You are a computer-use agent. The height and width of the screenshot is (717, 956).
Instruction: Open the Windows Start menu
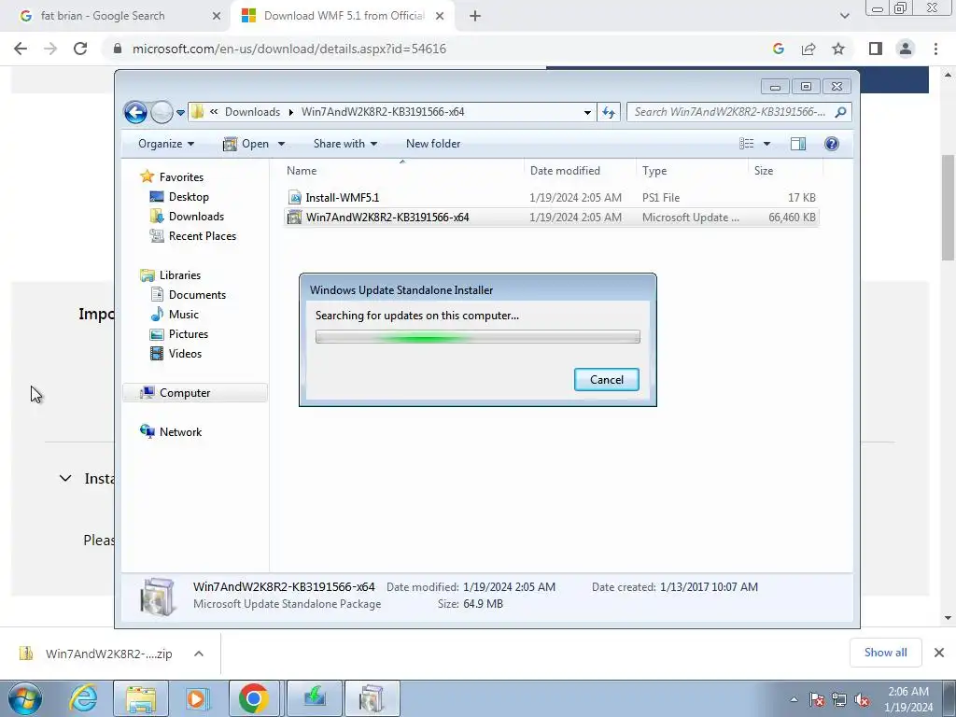(25, 698)
